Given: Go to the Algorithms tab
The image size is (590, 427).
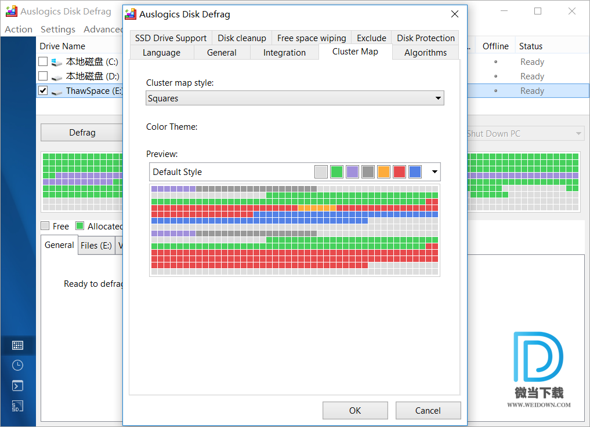Looking at the screenshot, I should click(x=425, y=53).
